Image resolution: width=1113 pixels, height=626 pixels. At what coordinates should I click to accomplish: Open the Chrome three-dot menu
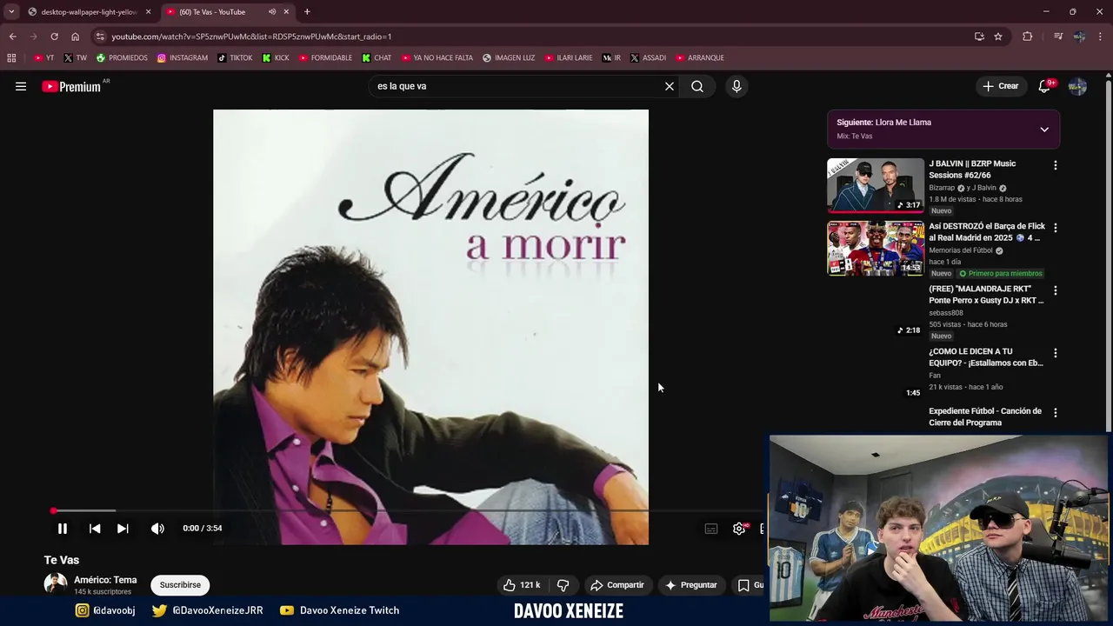1101,37
